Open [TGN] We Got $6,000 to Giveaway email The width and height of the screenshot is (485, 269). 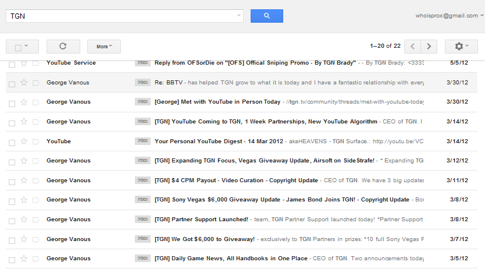[205, 239]
